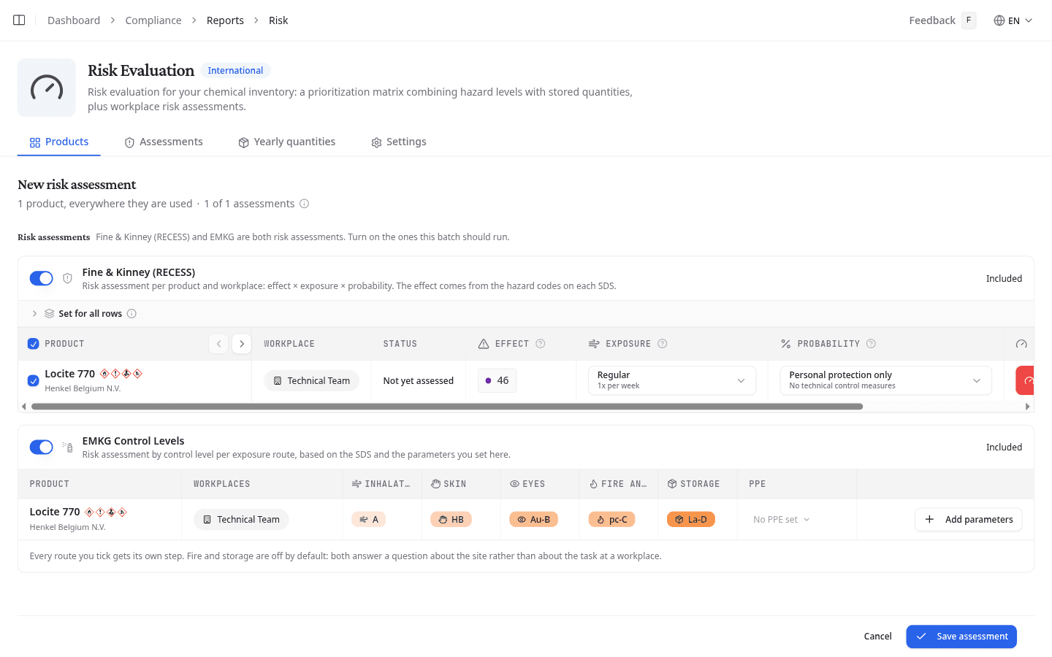This screenshot has height=657, width=1052.
Task: Toggle off Fine & Kinney (RECESS) assessment
Action: point(41,278)
